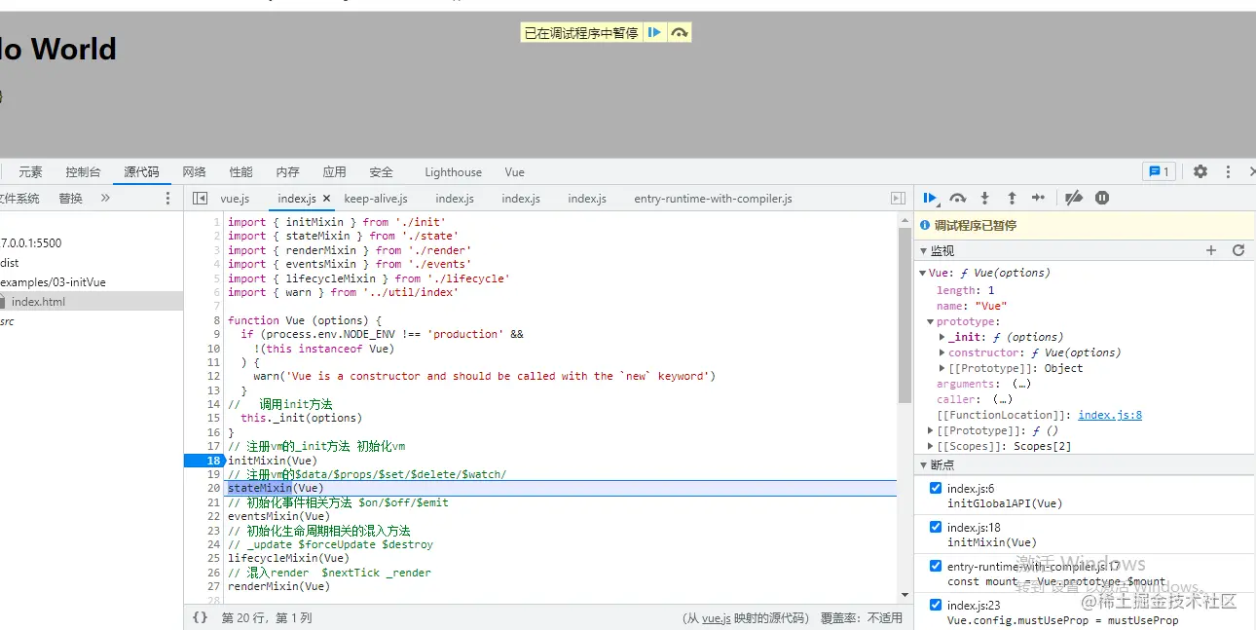The width and height of the screenshot is (1256, 630).
Task: Uncheck index.js:23 mustUseProp breakpoint
Action: click(936, 605)
